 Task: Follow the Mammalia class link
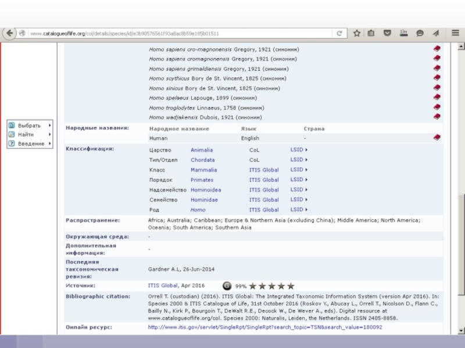tap(203, 170)
